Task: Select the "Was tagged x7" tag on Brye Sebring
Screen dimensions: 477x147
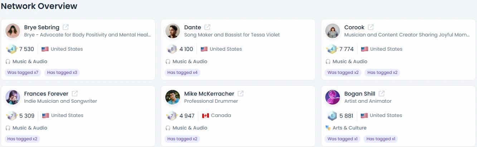Action: point(23,72)
